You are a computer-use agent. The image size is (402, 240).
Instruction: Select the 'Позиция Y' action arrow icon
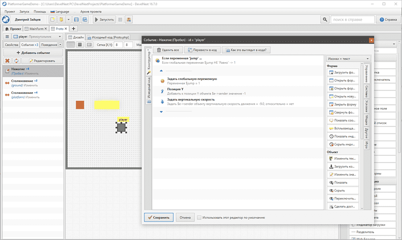pyautogui.click(x=162, y=91)
